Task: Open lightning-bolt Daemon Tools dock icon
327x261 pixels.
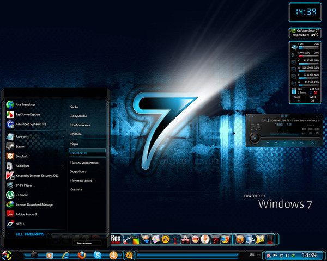Action: click(x=205, y=239)
